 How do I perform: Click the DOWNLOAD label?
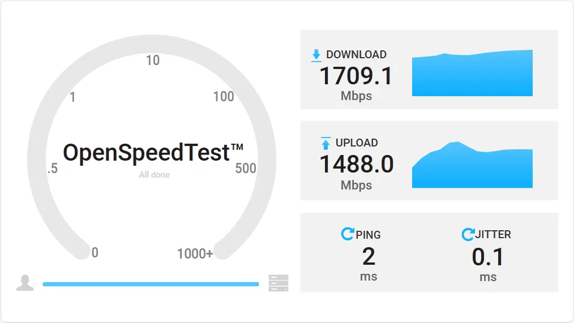click(356, 54)
